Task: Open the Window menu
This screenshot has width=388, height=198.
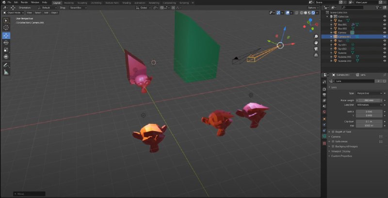Action: pos(35,2)
